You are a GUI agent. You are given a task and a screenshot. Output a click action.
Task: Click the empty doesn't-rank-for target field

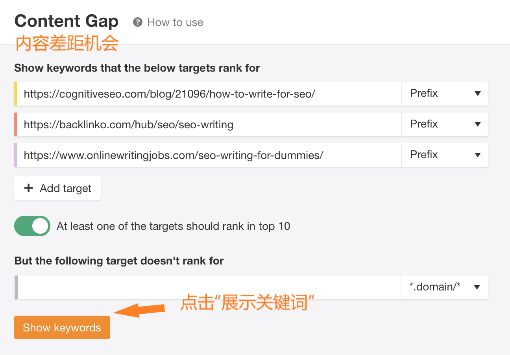(x=209, y=287)
